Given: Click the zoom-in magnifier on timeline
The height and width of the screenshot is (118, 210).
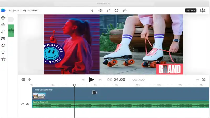Looking at the screenshot, I should click(x=203, y=79).
